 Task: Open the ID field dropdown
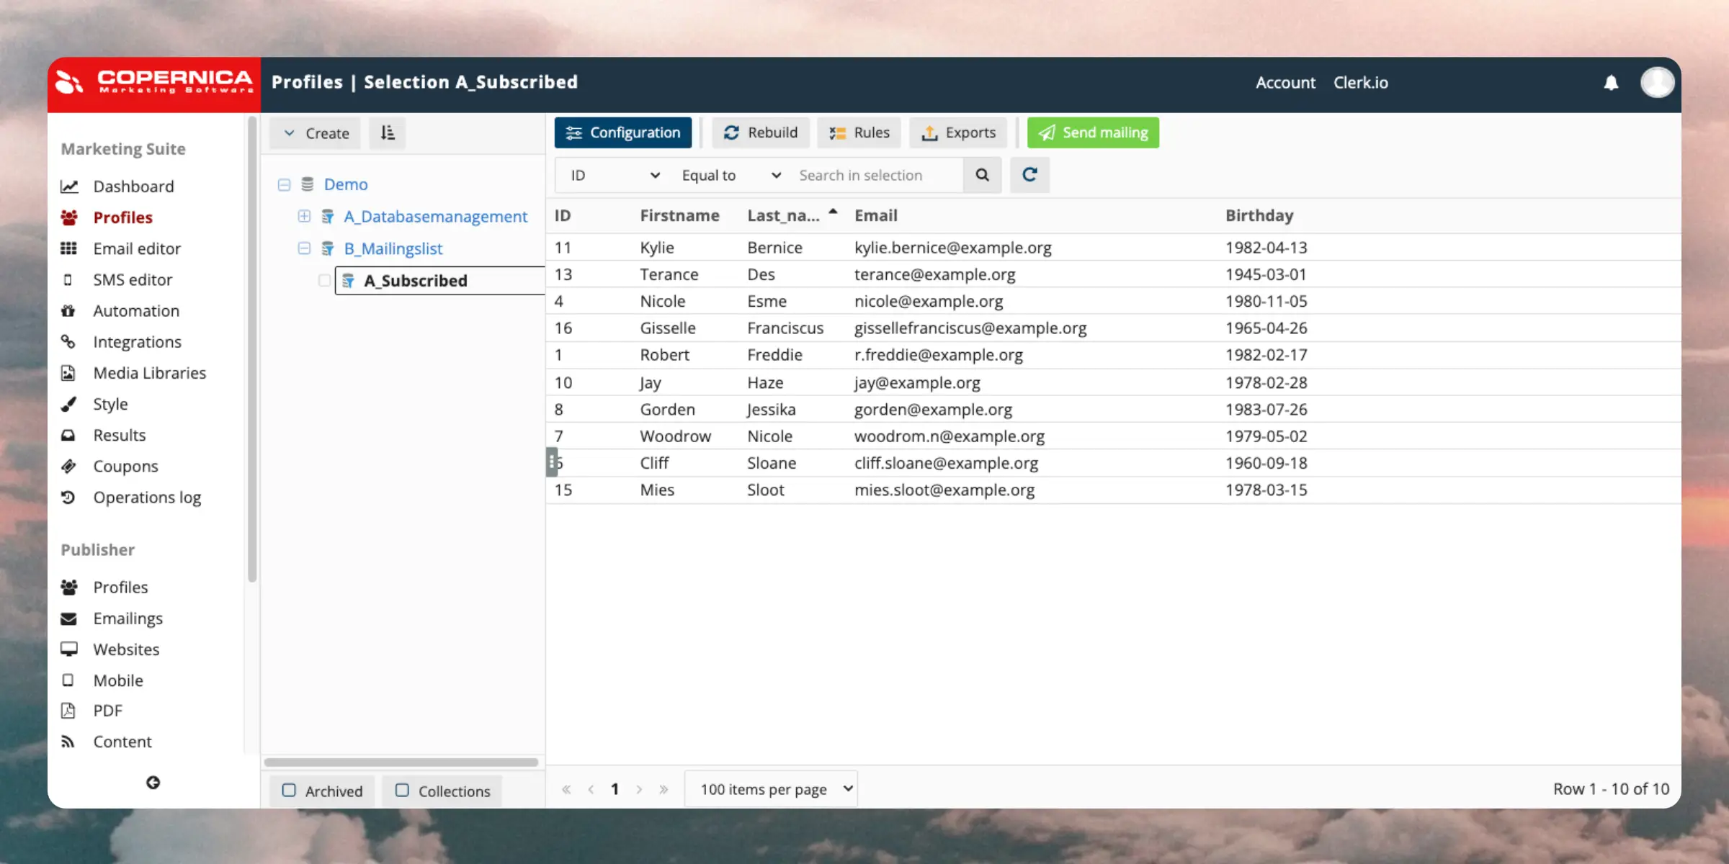615,176
